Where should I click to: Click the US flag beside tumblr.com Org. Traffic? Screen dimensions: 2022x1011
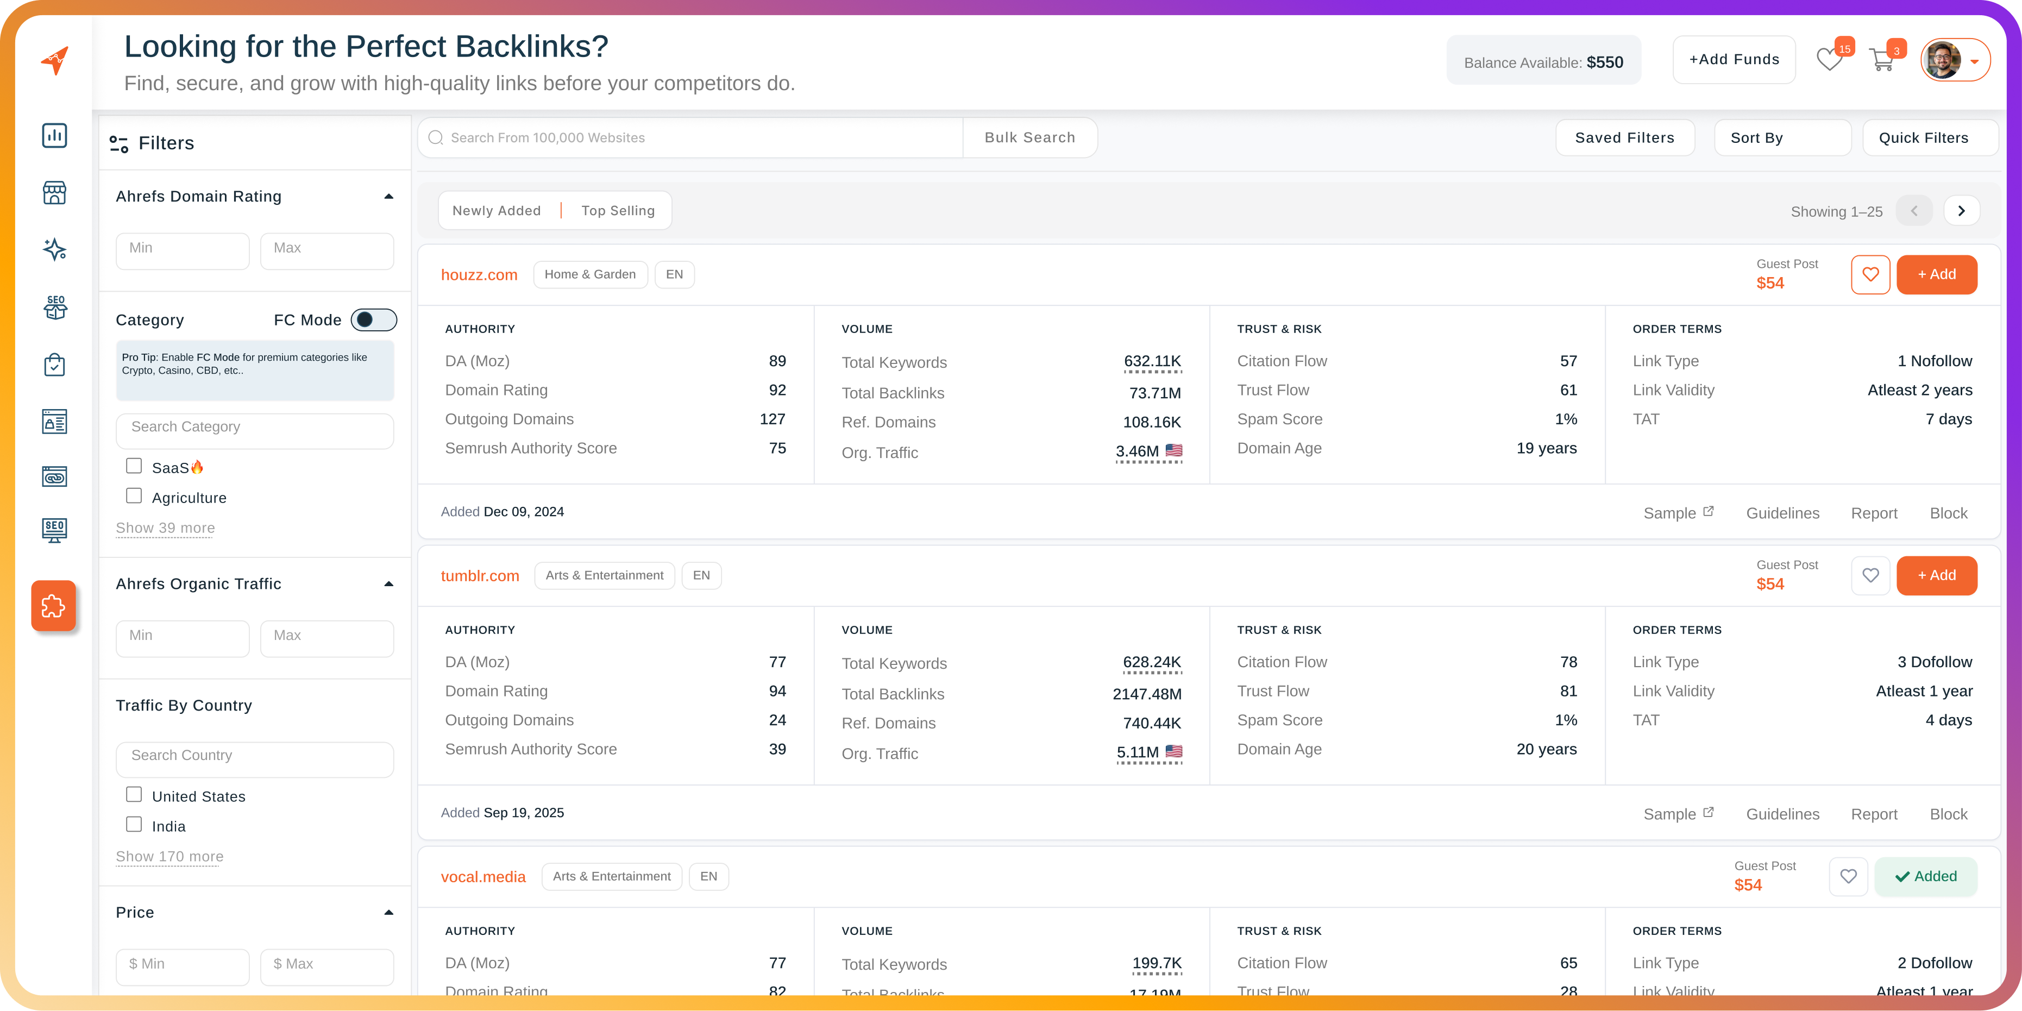1173,751
